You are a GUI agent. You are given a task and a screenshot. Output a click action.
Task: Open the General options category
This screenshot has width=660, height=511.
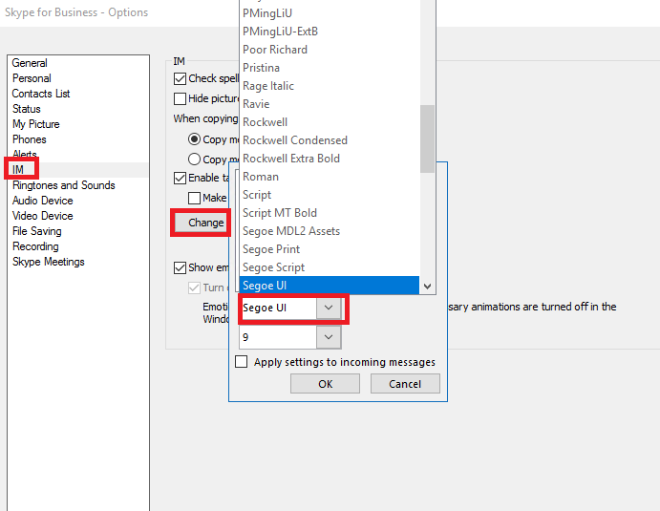(30, 63)
